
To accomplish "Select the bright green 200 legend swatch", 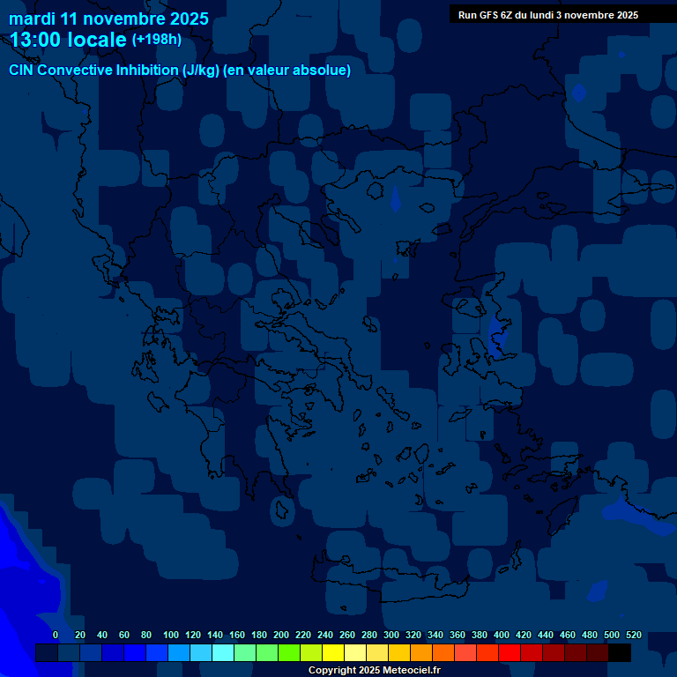I will pyautogui.click(x=288, y=653).
